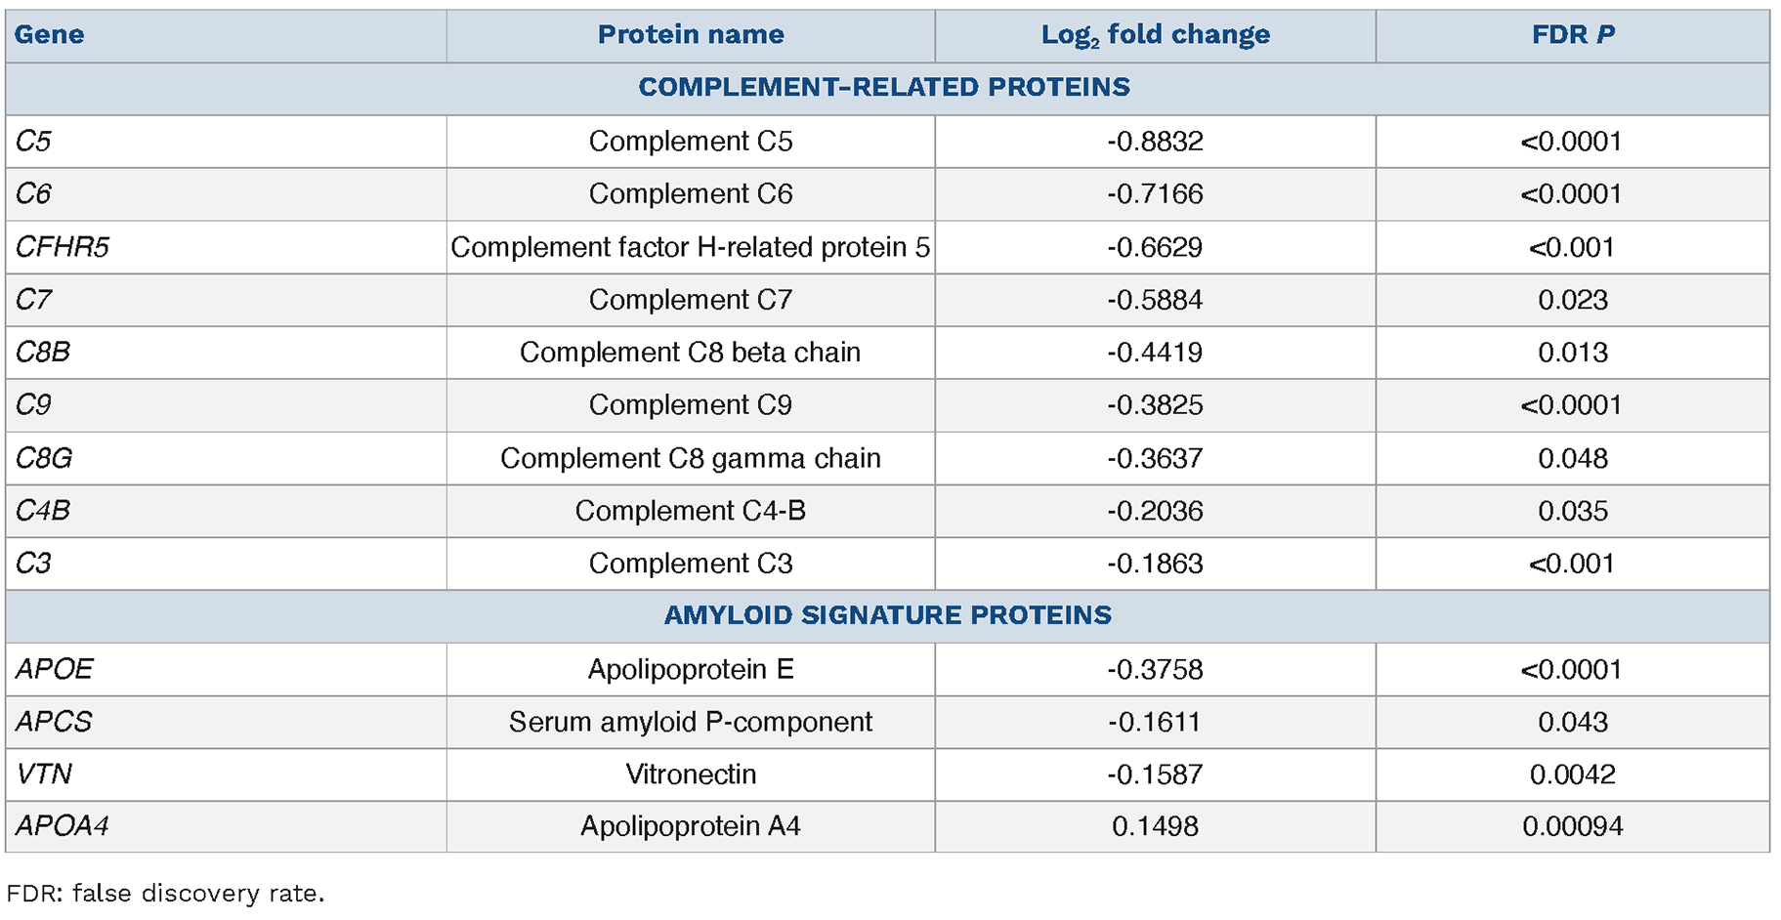Select the Complement-Related Proteins section heading
This screenshot has width=1781, height=920.
point(884,88)
